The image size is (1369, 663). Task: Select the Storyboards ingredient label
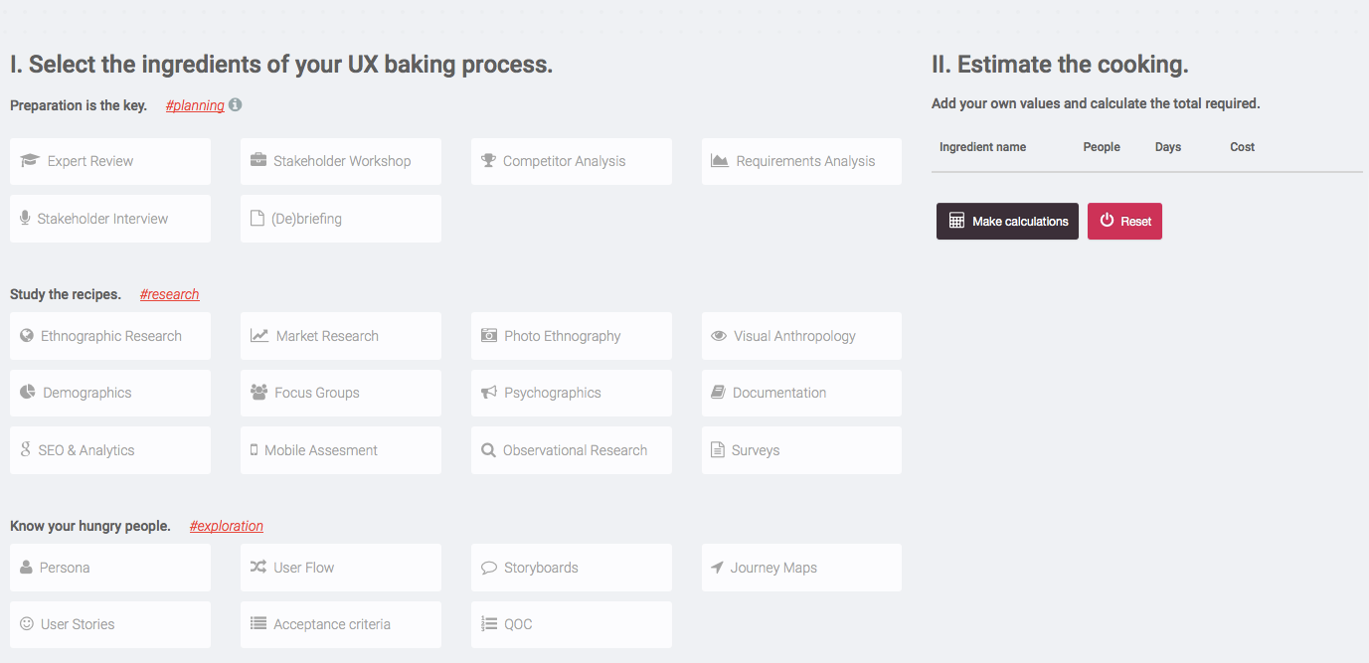[x=541, y=568]
